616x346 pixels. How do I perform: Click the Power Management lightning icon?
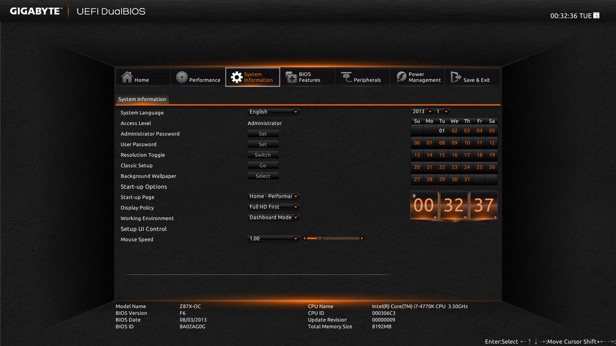point(401,77)
